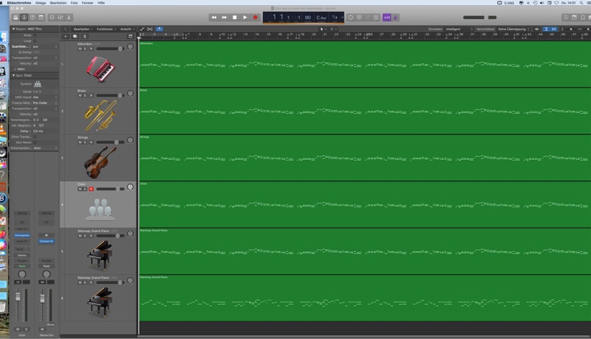Open the Ansicht dropdown in tracks area

click(128, 29)
